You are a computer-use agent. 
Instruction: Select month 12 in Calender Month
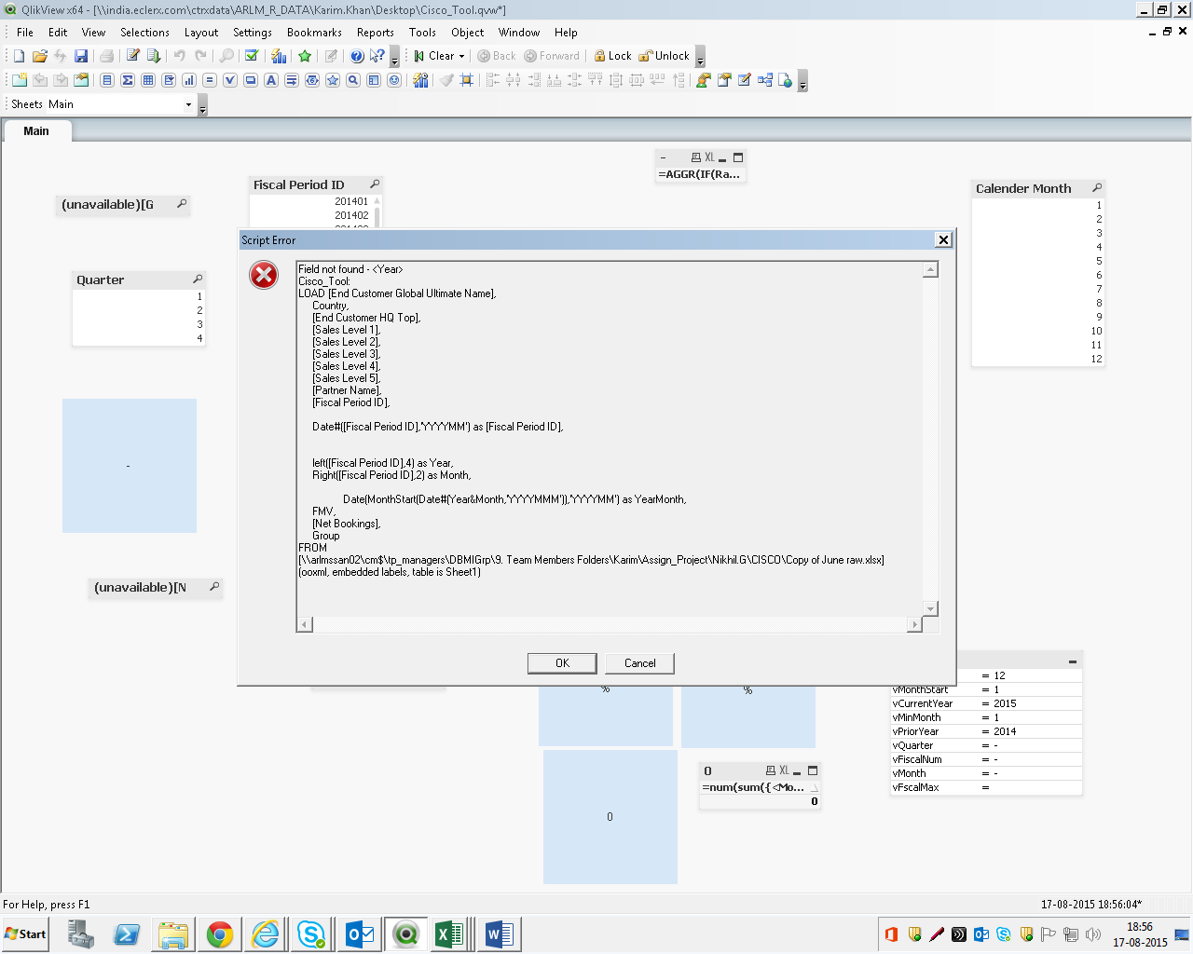pyautogui.click(x=1037, y=359)
